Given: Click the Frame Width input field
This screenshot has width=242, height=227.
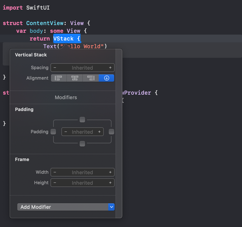Looking at the screenshot, I should point(82,172).
